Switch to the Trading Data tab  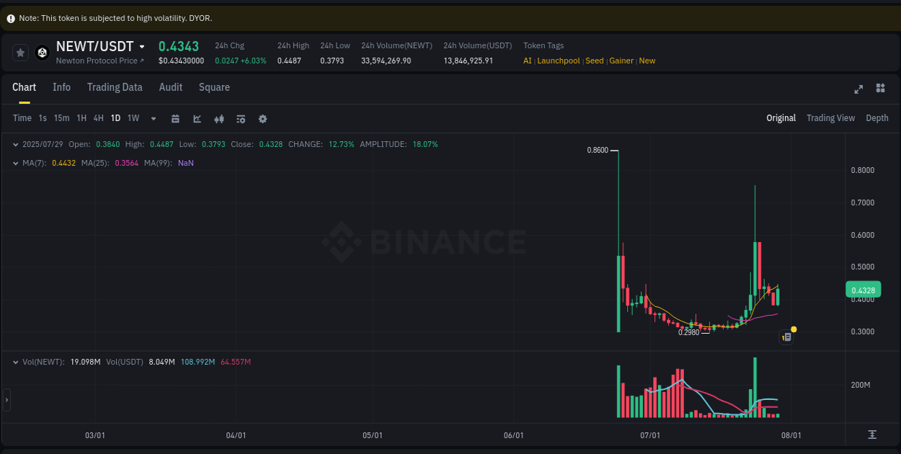(115, 87)
